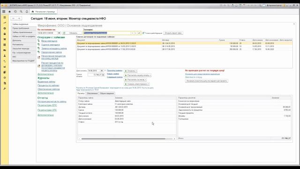Open the person section icon
Screen dimensions: 300x169
[x=5, y=56]
